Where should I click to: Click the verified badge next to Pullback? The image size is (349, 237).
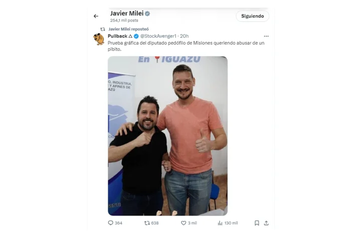tap(136, 36)
